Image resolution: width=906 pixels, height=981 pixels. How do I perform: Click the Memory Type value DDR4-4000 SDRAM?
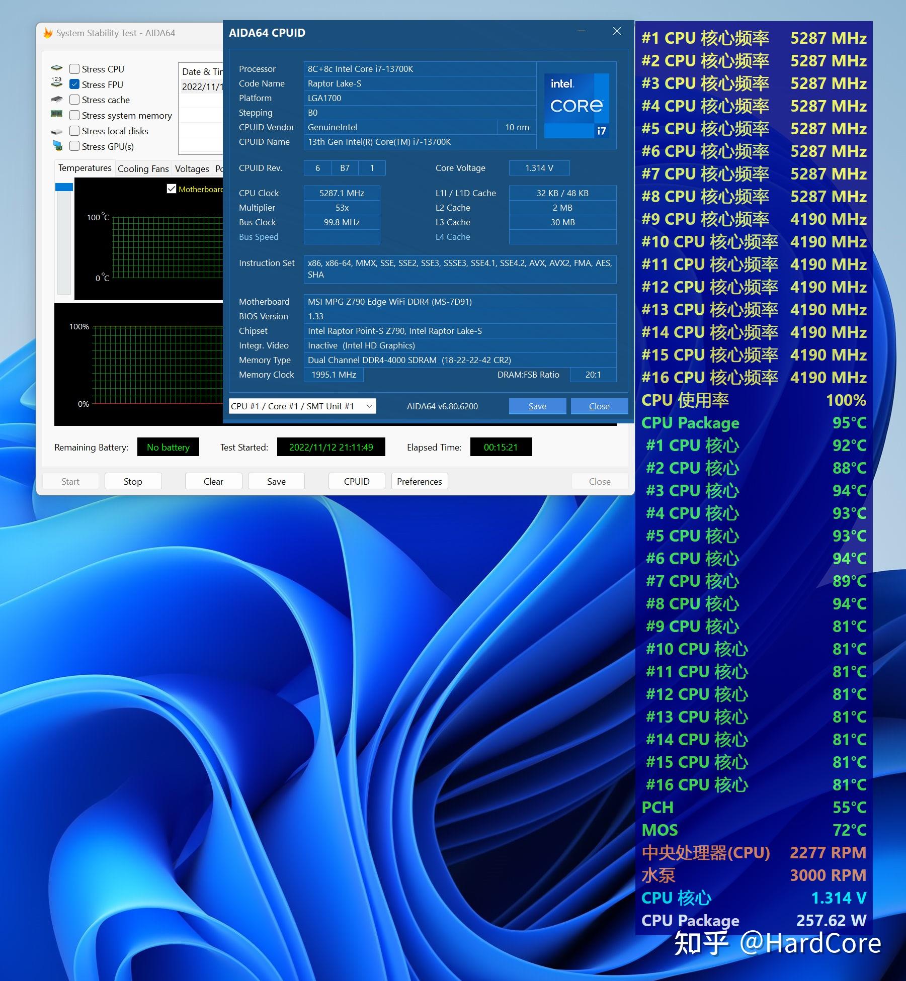[x=460, y=360]
